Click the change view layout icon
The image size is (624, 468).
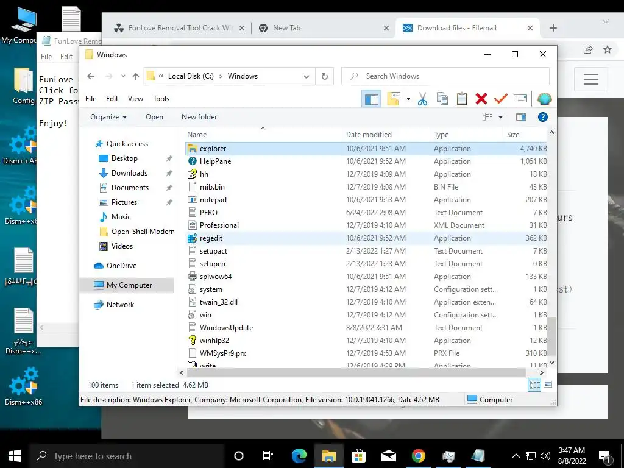pos(487,117)
